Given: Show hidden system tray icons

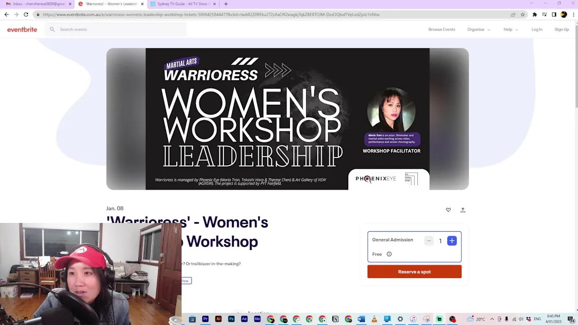Looking at the screenshot, I should [x=492, y=319].
